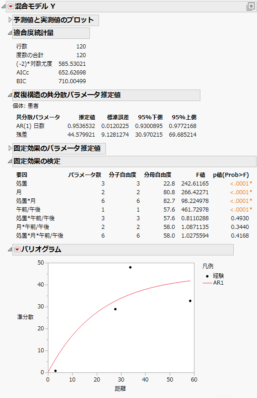
Task: Select the 度数の合計 row label
Action: coord(30,55)
